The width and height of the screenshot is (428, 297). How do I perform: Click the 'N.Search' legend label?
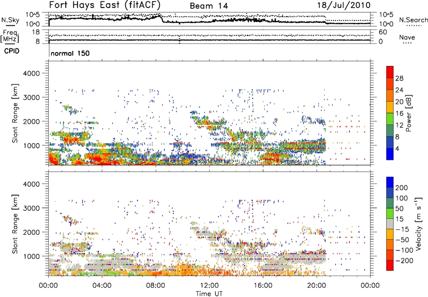[x=413, y=20]
